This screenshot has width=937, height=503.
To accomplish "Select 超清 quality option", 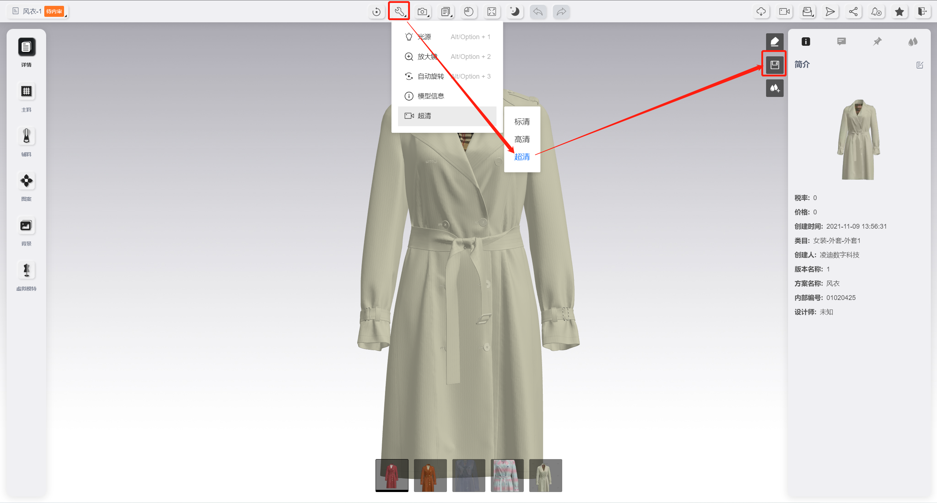I will (x=522, y=157).
